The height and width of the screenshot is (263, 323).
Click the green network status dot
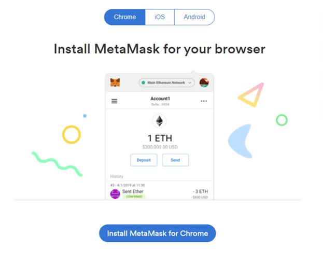pos(144,82)
